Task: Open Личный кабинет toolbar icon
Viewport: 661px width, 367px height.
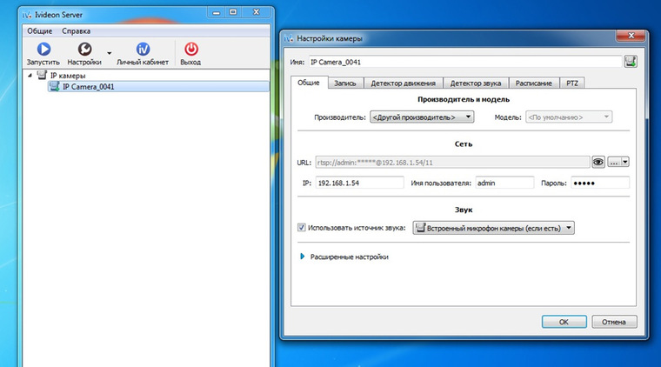Action: 143,50
